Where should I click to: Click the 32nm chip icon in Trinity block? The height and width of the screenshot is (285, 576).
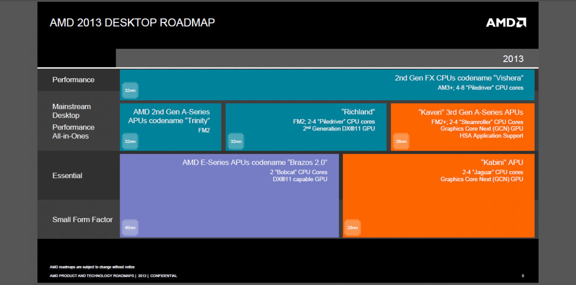tap(130, 141)
